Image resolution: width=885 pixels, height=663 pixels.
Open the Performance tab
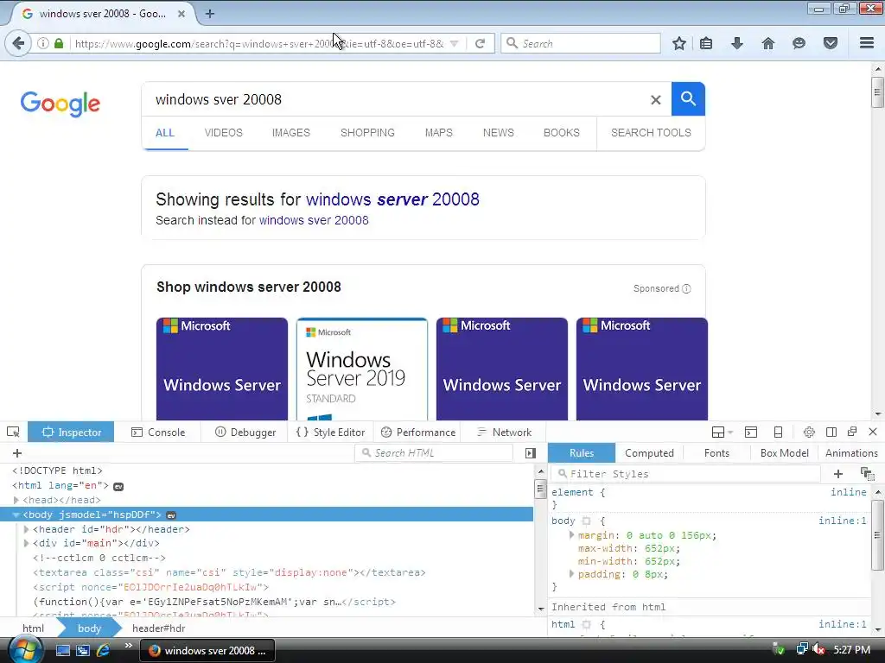point(418,433)
